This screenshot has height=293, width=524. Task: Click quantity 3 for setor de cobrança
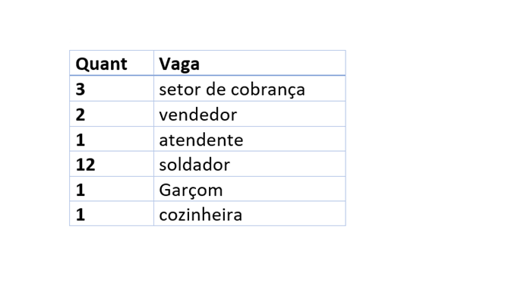[80, 90]
